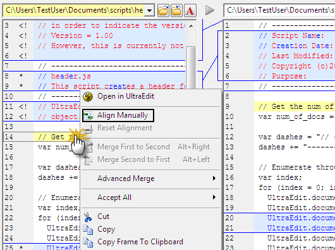Click right line 13 'dashes +='

coord(296,147)
